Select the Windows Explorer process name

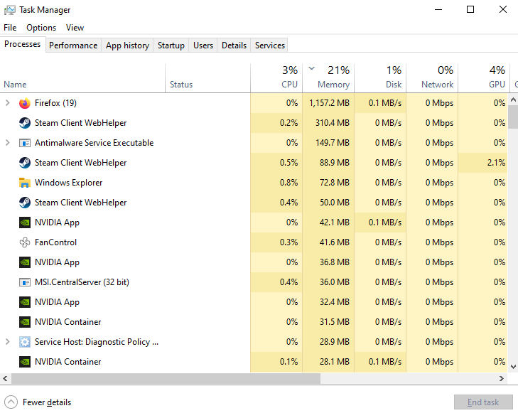(x=69, y=183)
